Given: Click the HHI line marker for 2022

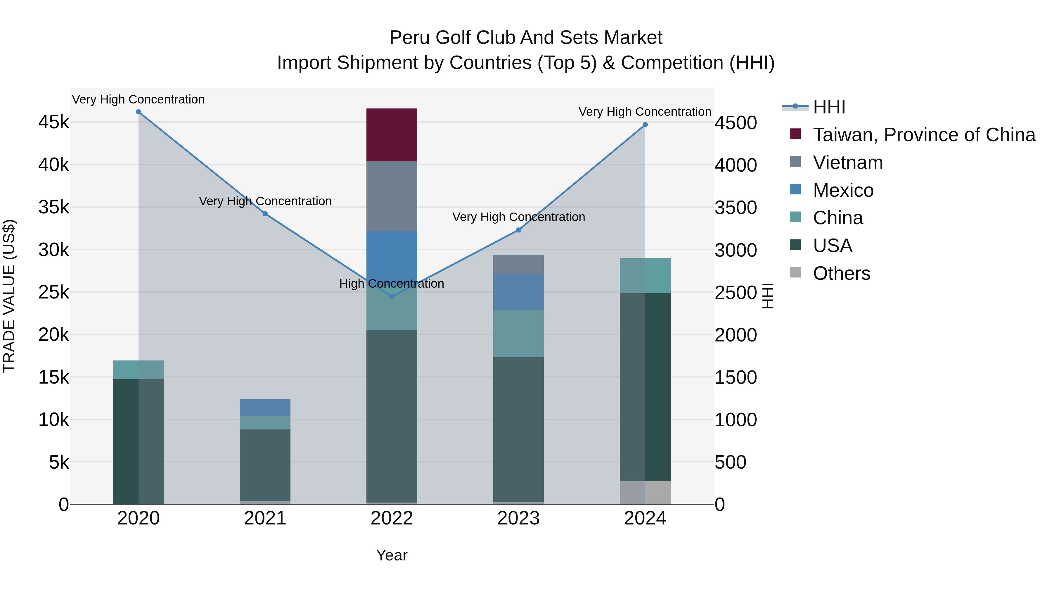Looking at the screenshot, I should tap(392, 297).
